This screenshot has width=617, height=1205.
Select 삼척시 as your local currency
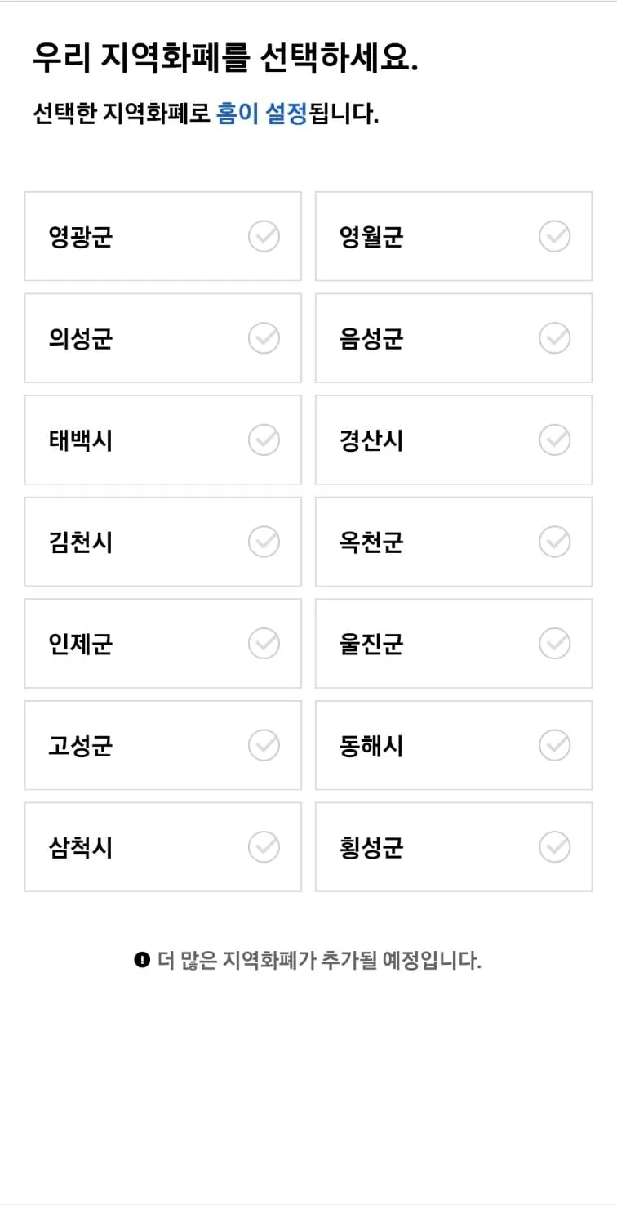click(162, 846)
